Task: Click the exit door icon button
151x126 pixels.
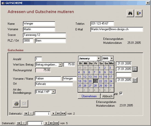Action: 139,13
